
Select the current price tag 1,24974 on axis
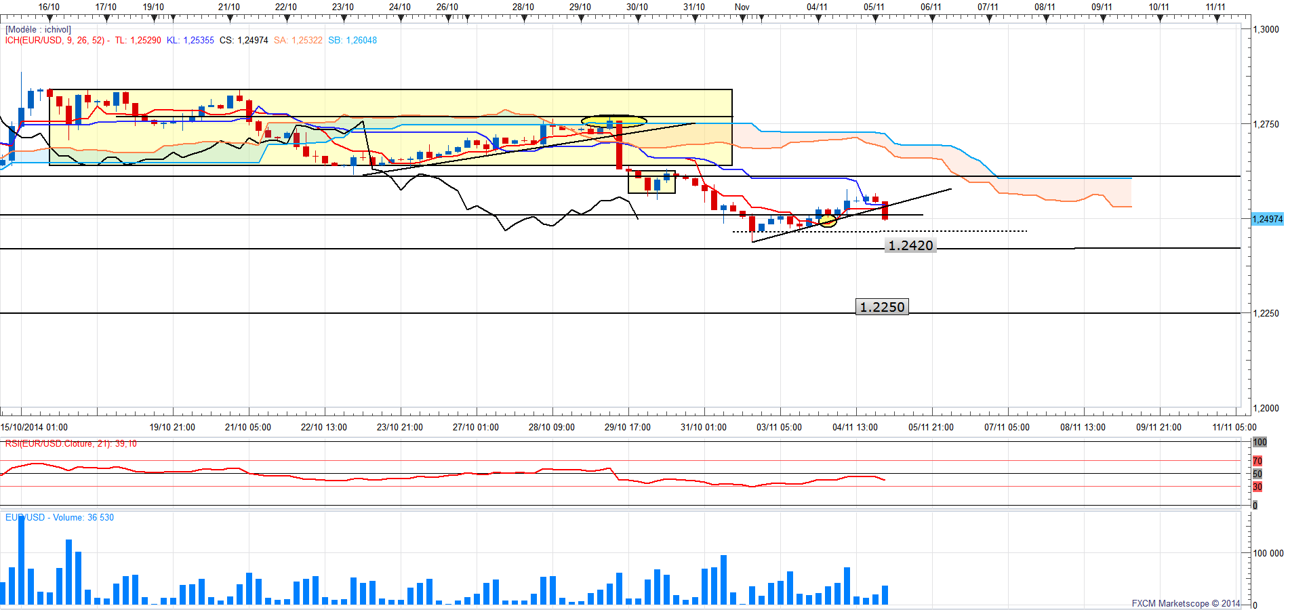[1267, 219]
